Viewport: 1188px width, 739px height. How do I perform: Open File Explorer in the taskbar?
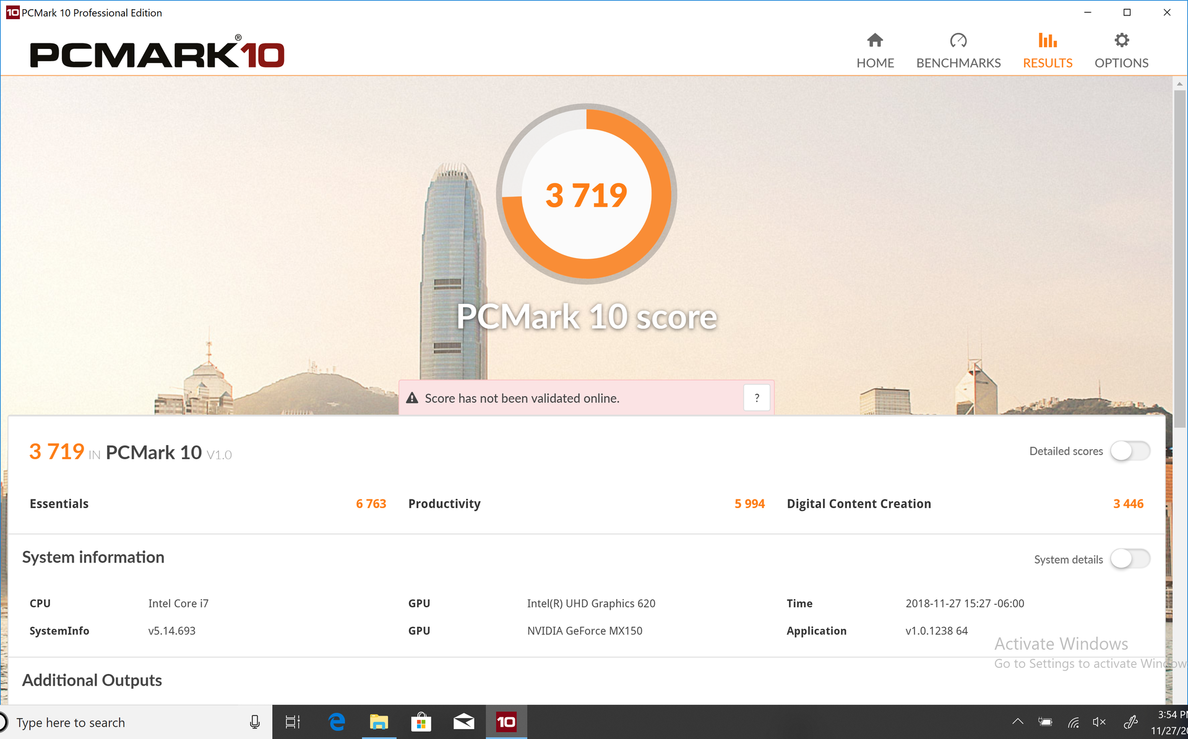coord(379,722)
